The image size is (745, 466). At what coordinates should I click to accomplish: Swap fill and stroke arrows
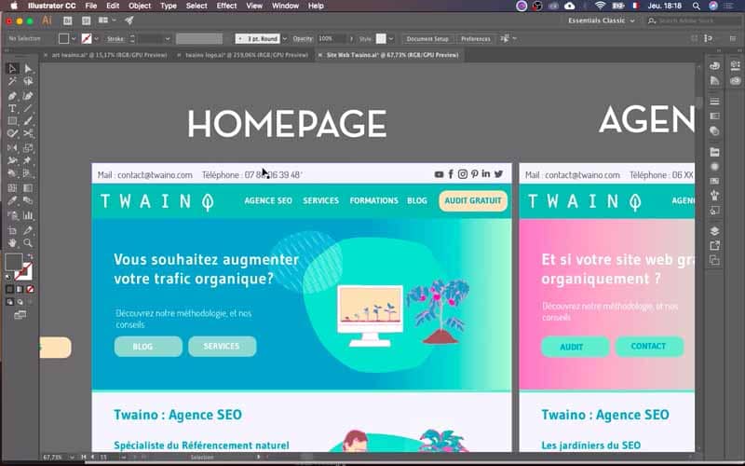point(30,257)
